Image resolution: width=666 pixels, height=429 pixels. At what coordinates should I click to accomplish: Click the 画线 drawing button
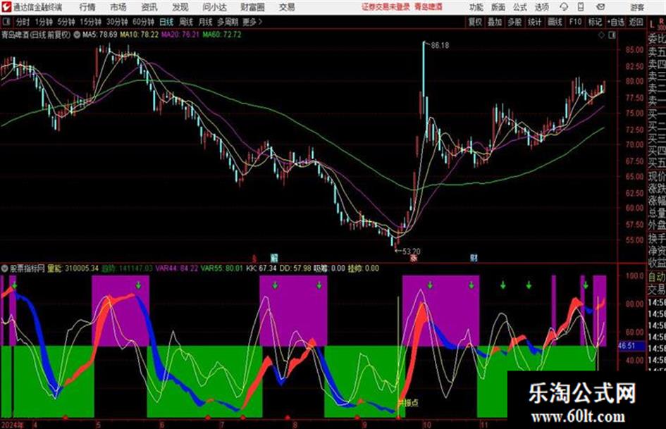point(554,22)
